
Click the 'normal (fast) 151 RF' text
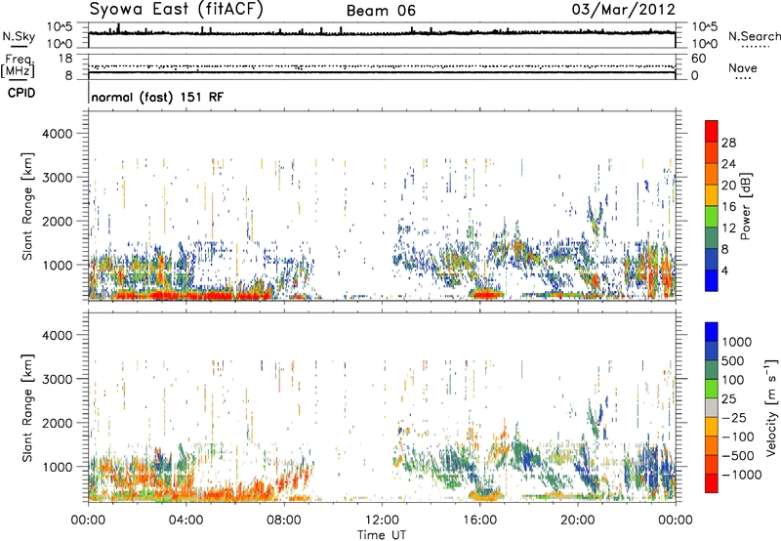pyautogui.click(x=157, y=97)
